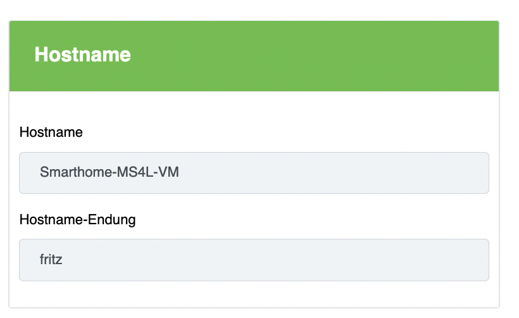Focus the Hostname-Endung input field
This screenshot has width=519, height=318.
pos(254,260)
